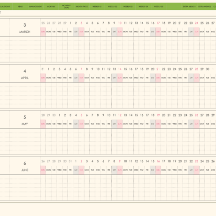The height and width of the screenshot is (216, 216).
Task: Select month number 3 above MARCH
Action: tap(25, 25)
